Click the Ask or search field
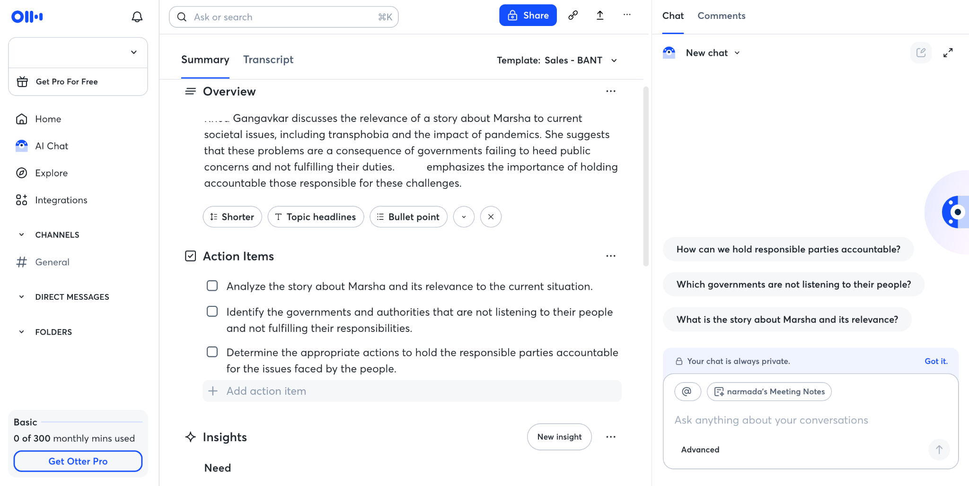The image size is (969, 486). click(284, 17)
